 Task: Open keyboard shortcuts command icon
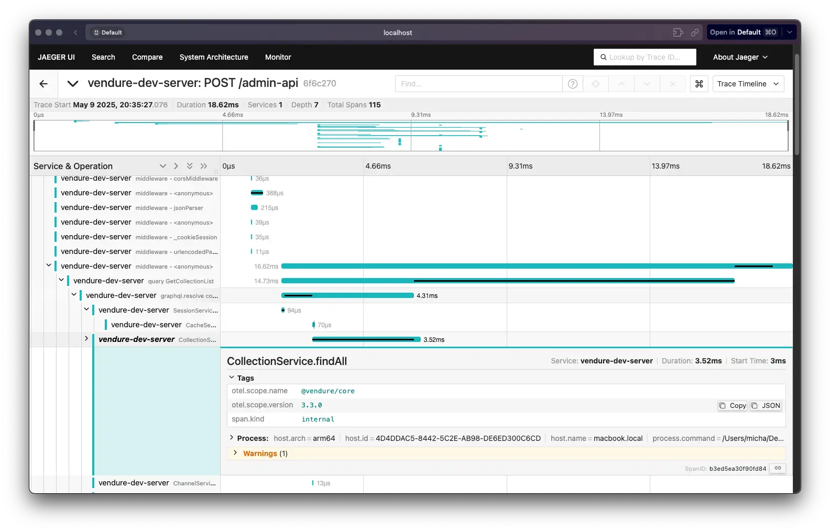point(699,84)
